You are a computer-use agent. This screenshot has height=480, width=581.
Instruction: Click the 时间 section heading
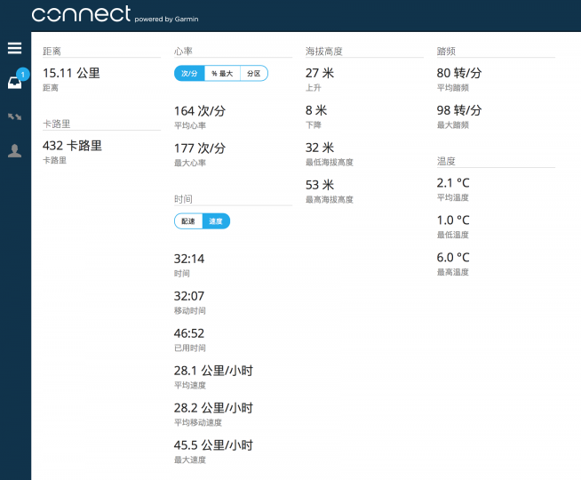tap(183, 199)
